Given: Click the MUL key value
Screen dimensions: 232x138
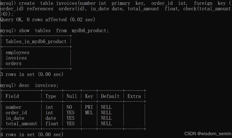Looking at the screenshot, I should point(89,113).
